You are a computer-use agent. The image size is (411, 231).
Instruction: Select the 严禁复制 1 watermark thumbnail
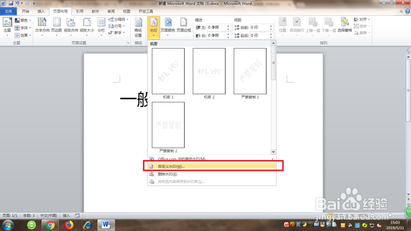pos(250,71)
